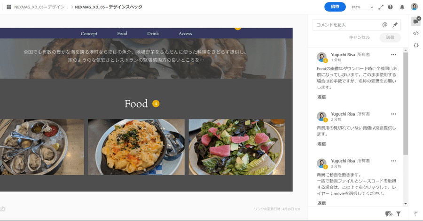Open the help question mark icon

click(x=390, y=7)
